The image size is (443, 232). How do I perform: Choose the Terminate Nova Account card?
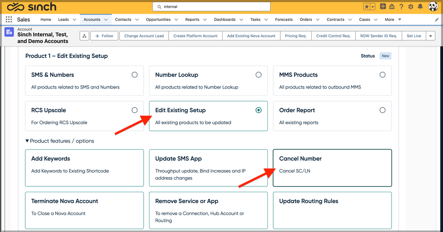(84, 210)
